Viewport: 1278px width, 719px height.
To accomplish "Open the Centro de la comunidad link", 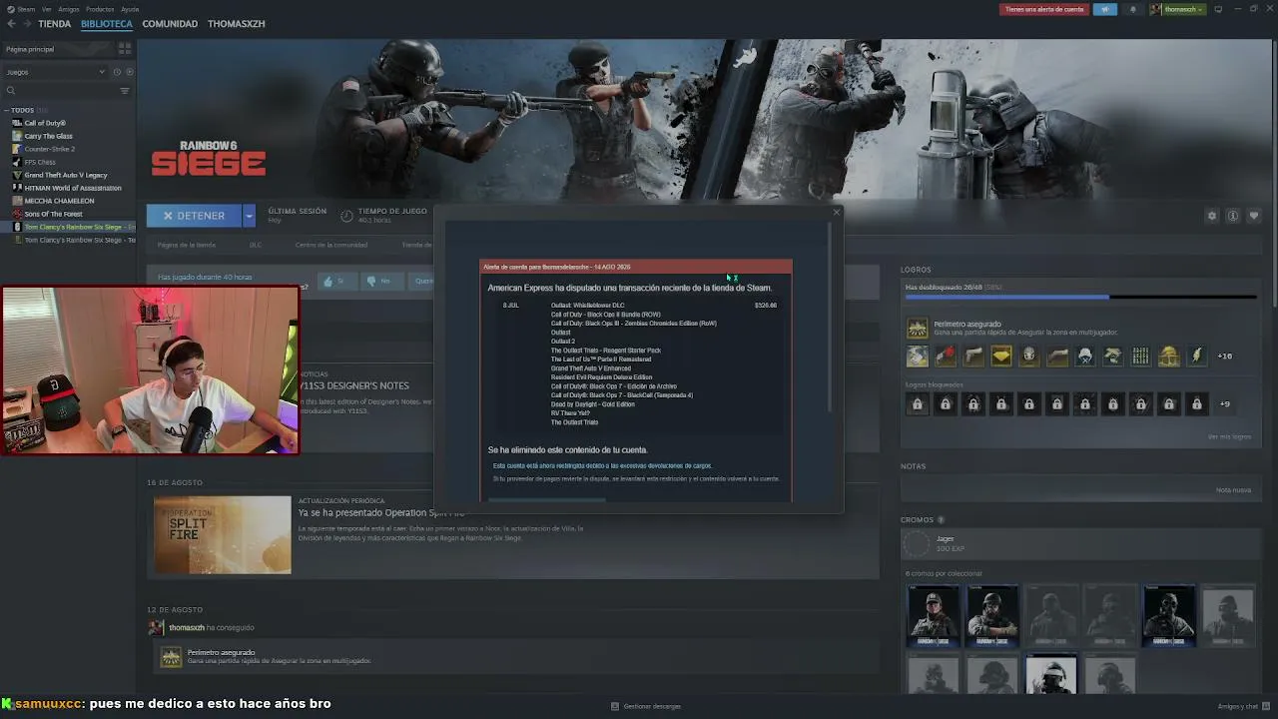I will 330,245.
